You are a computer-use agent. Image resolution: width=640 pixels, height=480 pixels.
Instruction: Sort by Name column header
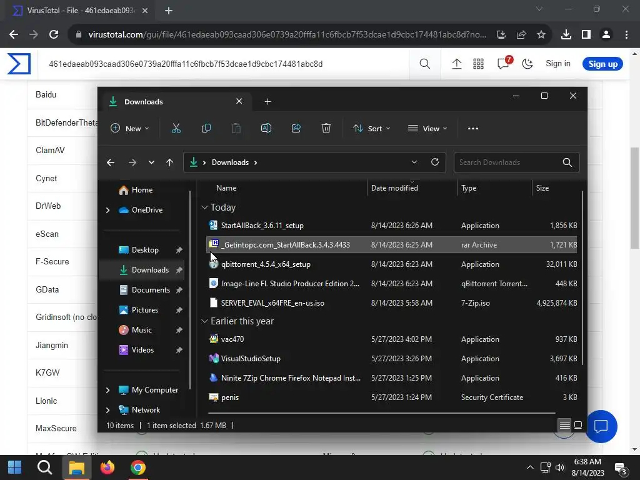[226, 188]
